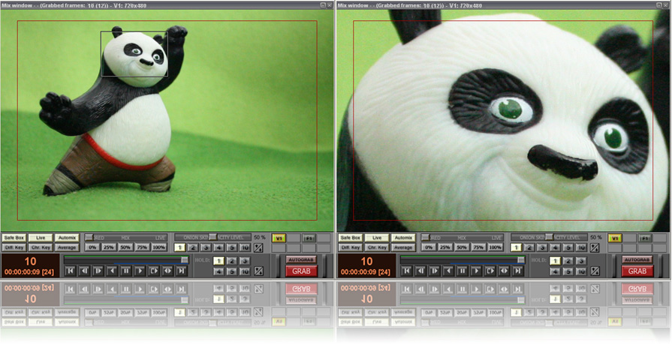
Task: Play forward in right Mix window
Action: coord(476,271)
